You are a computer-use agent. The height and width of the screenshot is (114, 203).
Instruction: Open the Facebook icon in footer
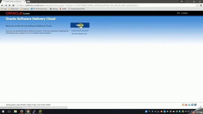(195, 105)
